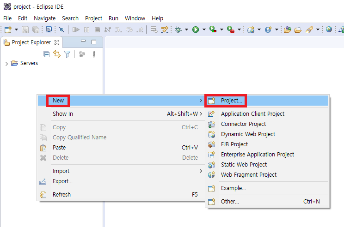Image resolution: width=344 pixels, height=227 pixels.
Task: Open dropdown beside the Dynamic Web Project toolbar icon
Action: pyautogui.click(x=259, y=30)
